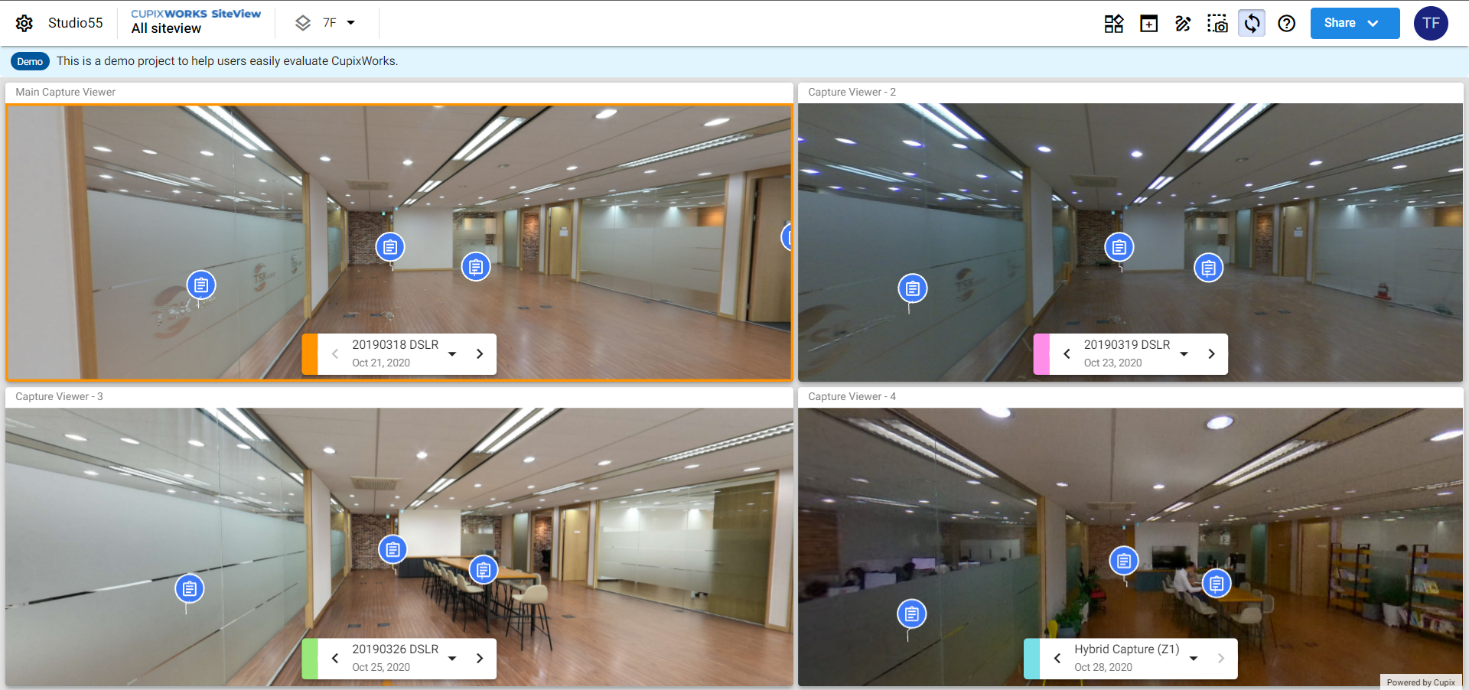Image resolution: width=1469 pixels, height=690 pixels.
Task: Click the Studio55 project name
Action: click(x=75, y=23)
